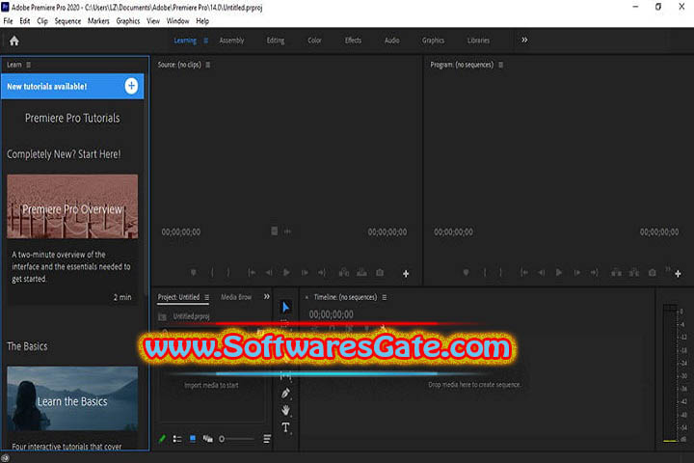
Task: Switch to Media Browser tab
Action: (x=236, y=297)
